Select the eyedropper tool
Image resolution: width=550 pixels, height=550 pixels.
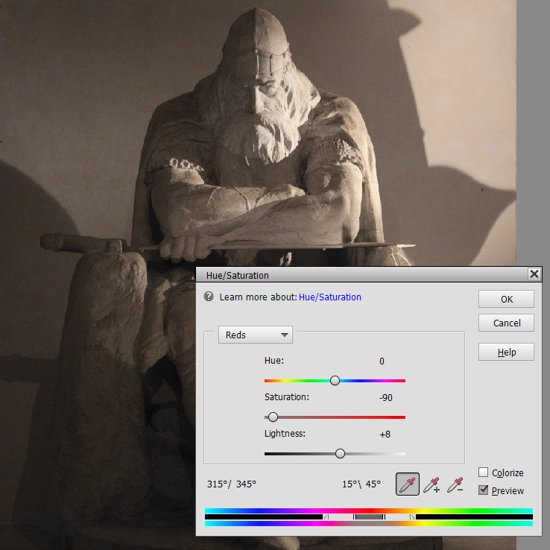pos(407,484)
